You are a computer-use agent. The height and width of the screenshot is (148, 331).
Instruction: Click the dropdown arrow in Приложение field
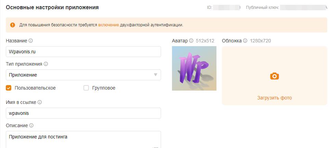point(156,75)
